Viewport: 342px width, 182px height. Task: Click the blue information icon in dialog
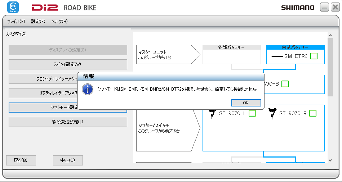tap(88, 89)
